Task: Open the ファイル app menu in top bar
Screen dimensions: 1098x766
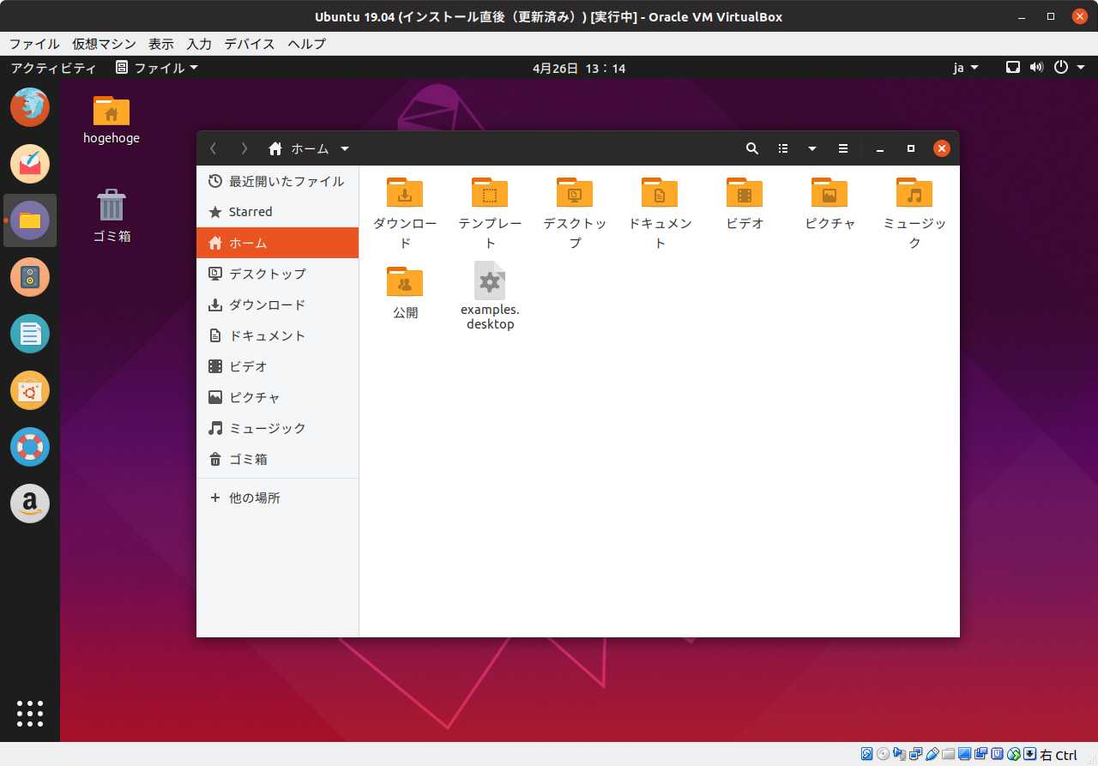Action: 157,68
